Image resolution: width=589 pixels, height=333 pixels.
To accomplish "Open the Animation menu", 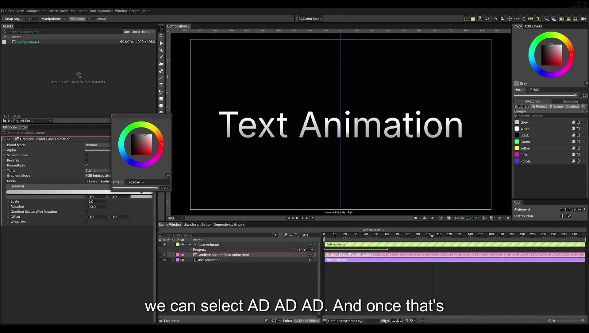I will click(67, 11).
